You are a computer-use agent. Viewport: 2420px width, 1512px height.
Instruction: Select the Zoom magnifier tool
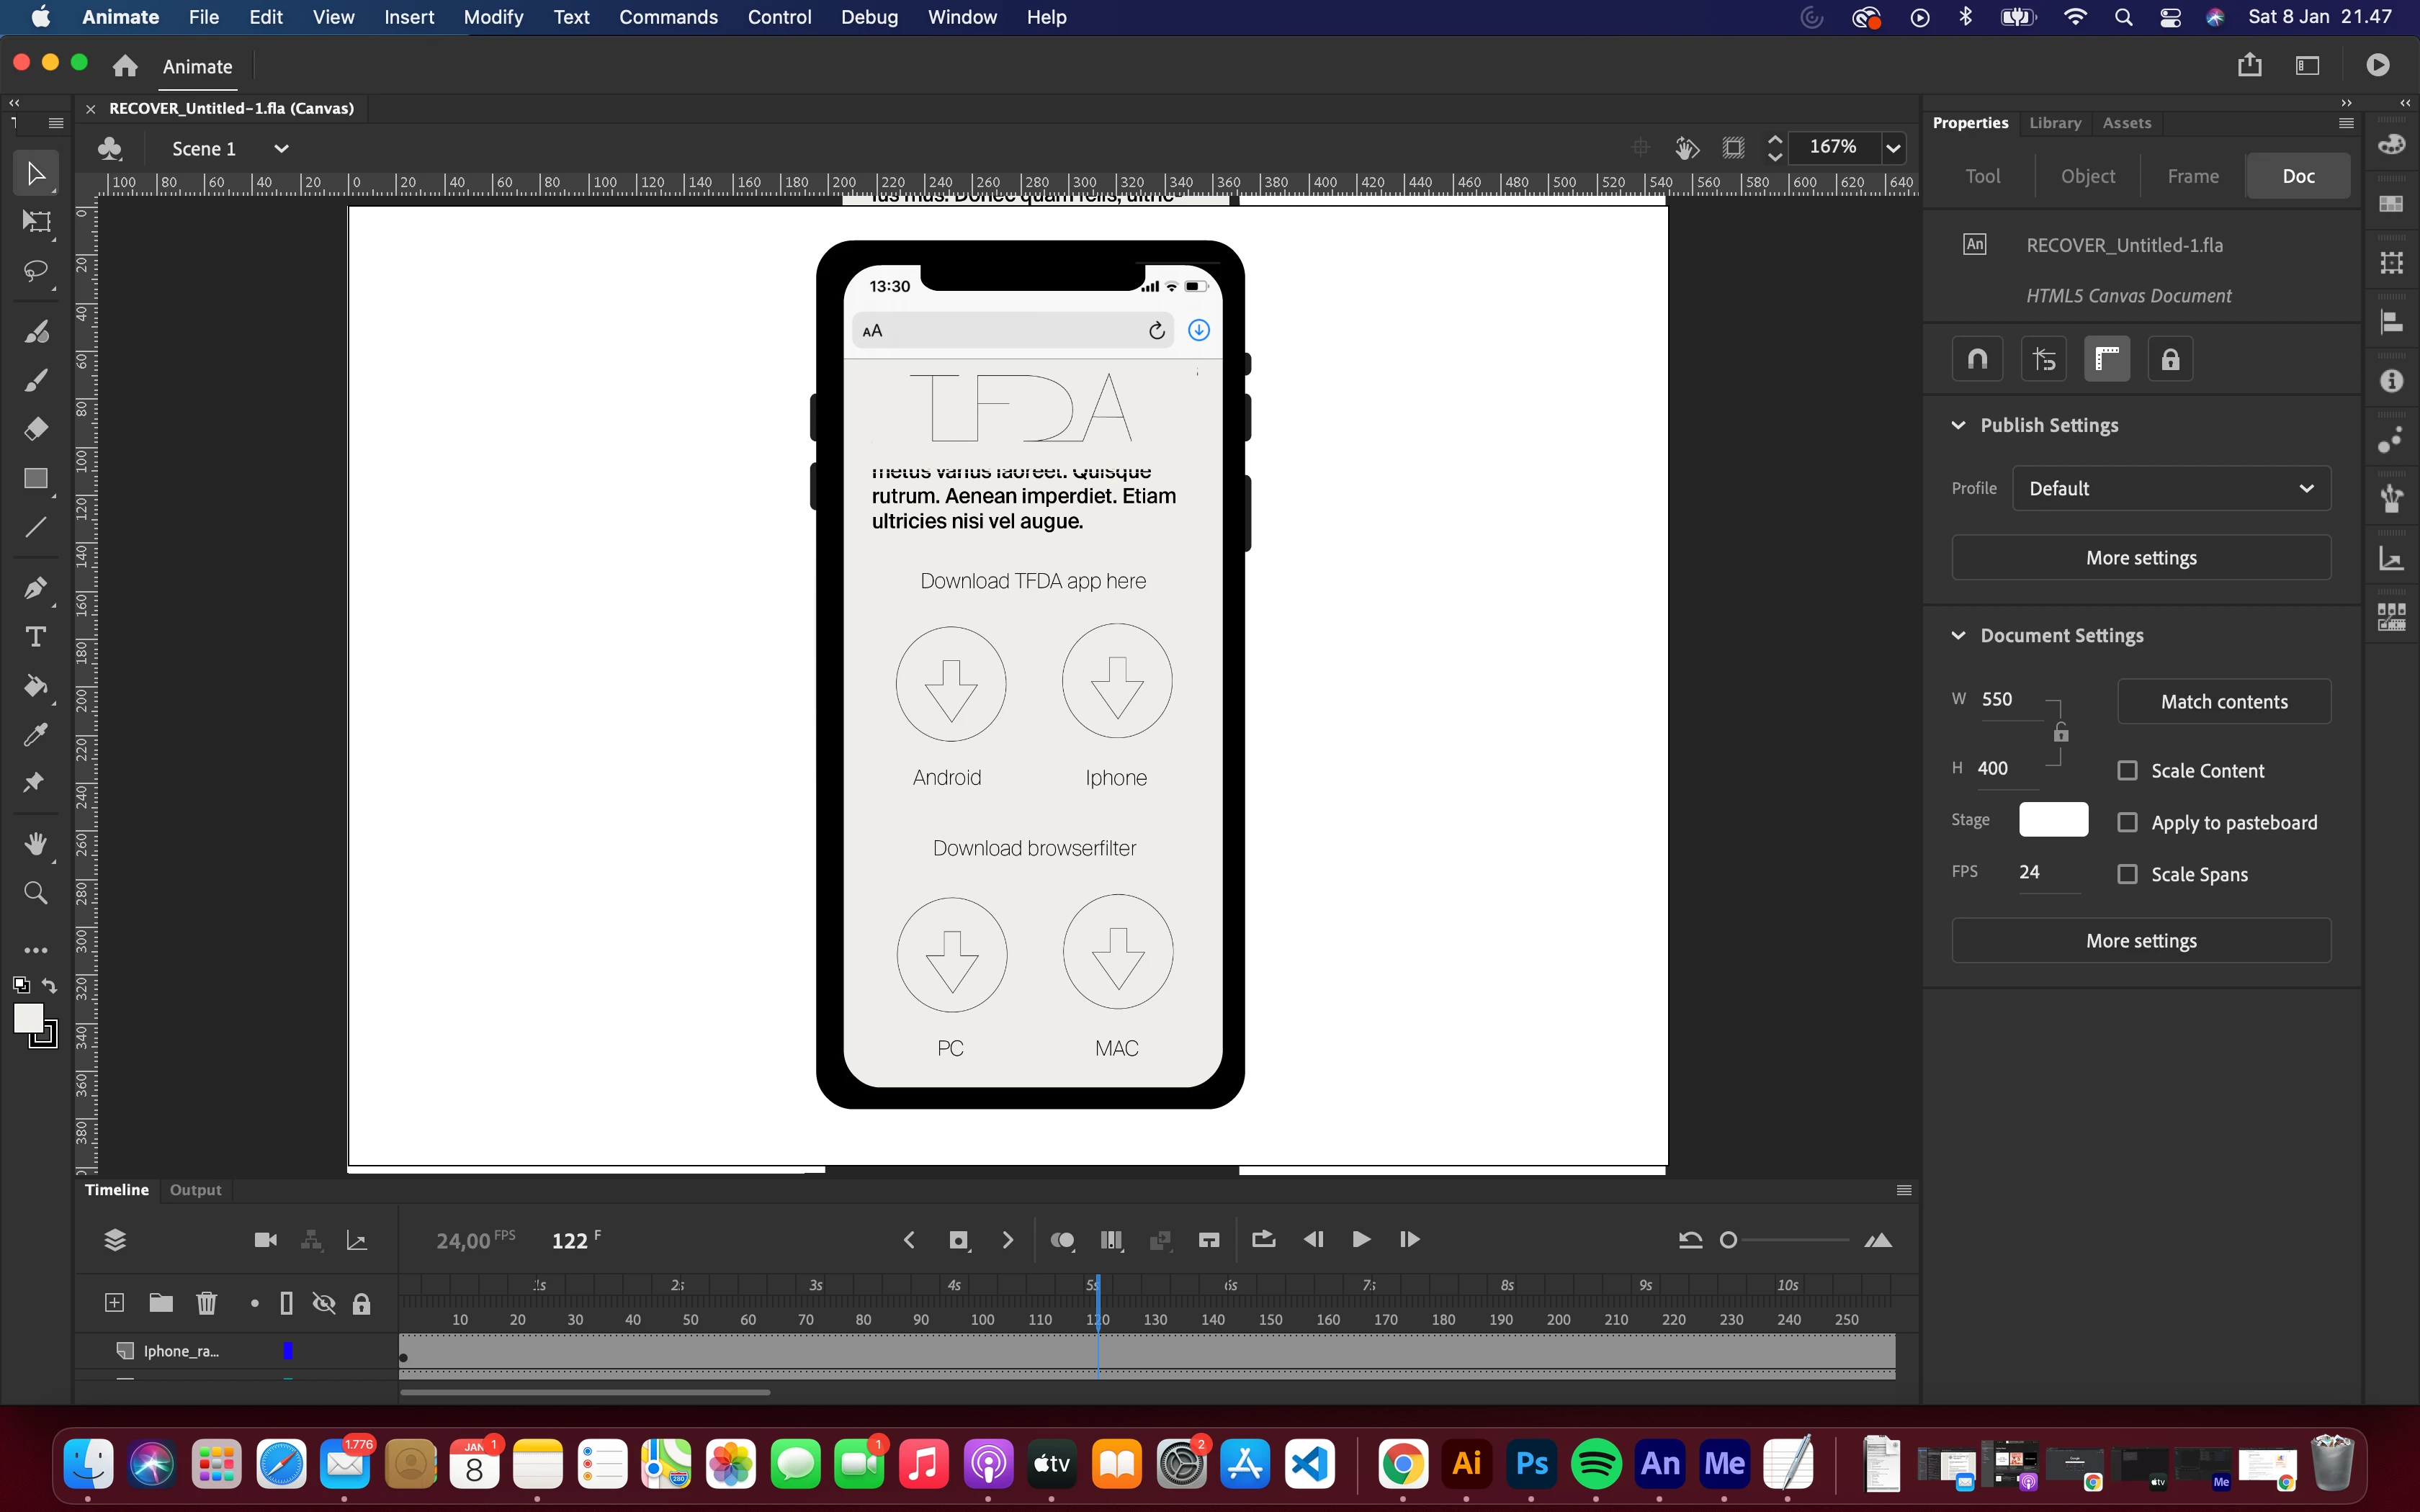click(36, 893)
